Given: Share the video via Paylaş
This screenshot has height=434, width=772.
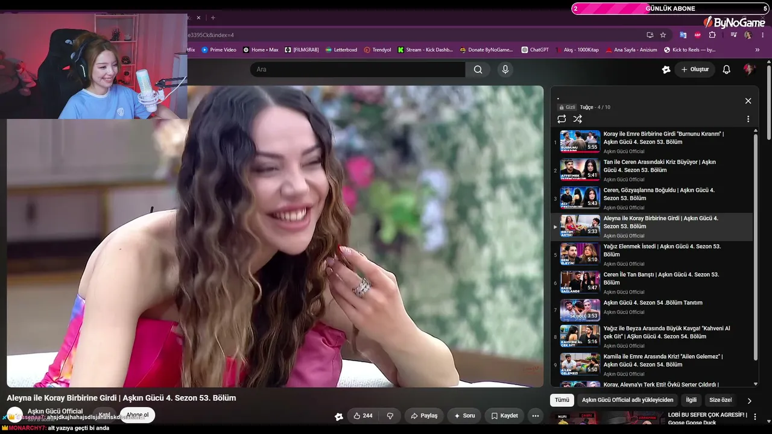Looking at the screenshot, I should (424, 416).
